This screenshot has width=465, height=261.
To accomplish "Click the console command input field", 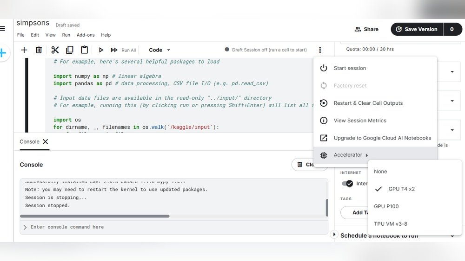I will (174, 227).
